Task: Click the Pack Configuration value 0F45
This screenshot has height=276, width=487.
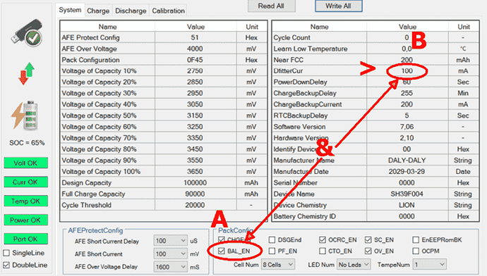Action: pyautogui.click(x=196, y=60)
